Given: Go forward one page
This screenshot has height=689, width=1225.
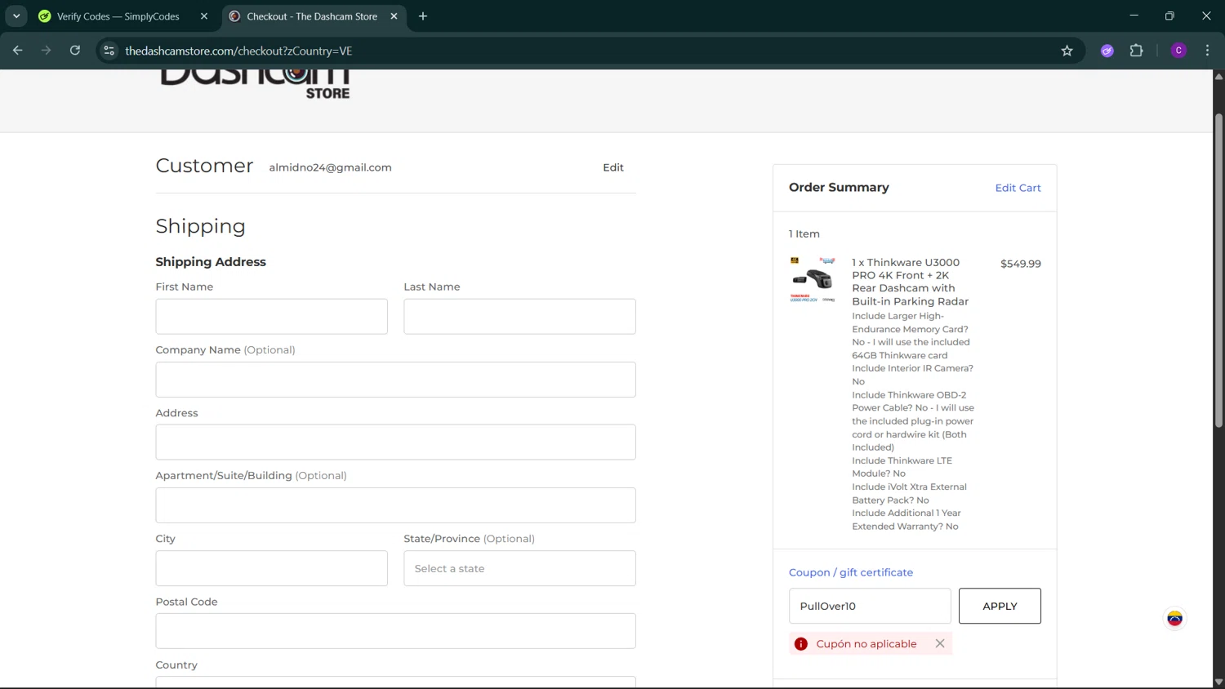Looking at the screenshot, I should [47, 51].
